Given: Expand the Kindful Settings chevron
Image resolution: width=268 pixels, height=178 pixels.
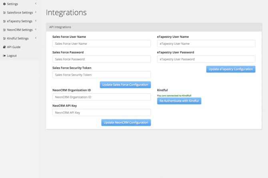Looking at the screenshot, I should coord(36,38).
